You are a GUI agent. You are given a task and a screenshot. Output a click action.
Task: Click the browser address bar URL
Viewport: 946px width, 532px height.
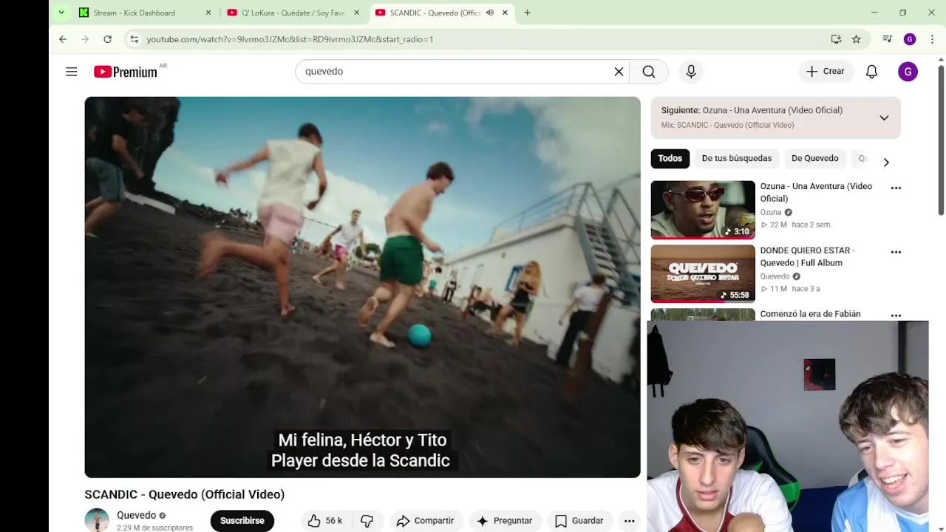(x=290, y=39)
